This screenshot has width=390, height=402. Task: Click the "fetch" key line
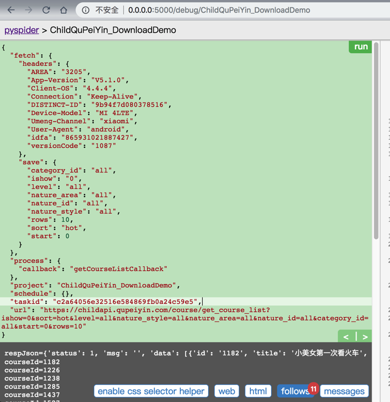(x=31, y=56)
